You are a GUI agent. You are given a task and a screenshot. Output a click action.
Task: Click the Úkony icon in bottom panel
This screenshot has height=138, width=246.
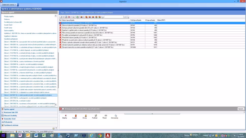(85, 117)
